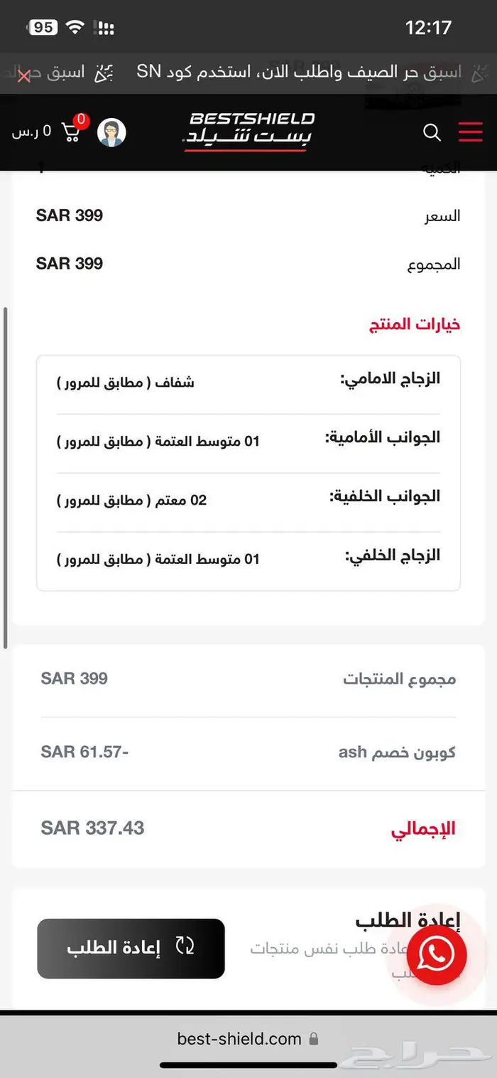Select the الجوانب الخلفية option row
This screenshot has height=1078, width=497.
click(x=248, y=500)
